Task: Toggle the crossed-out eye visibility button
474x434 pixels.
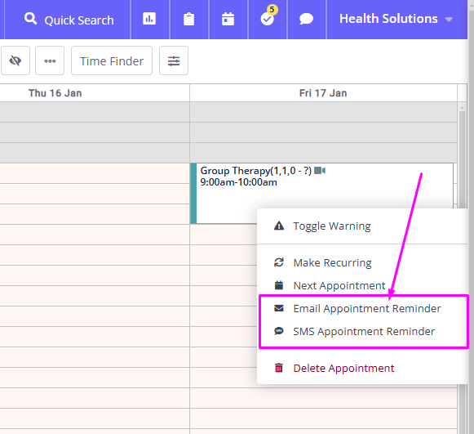Action: point(16,60)
